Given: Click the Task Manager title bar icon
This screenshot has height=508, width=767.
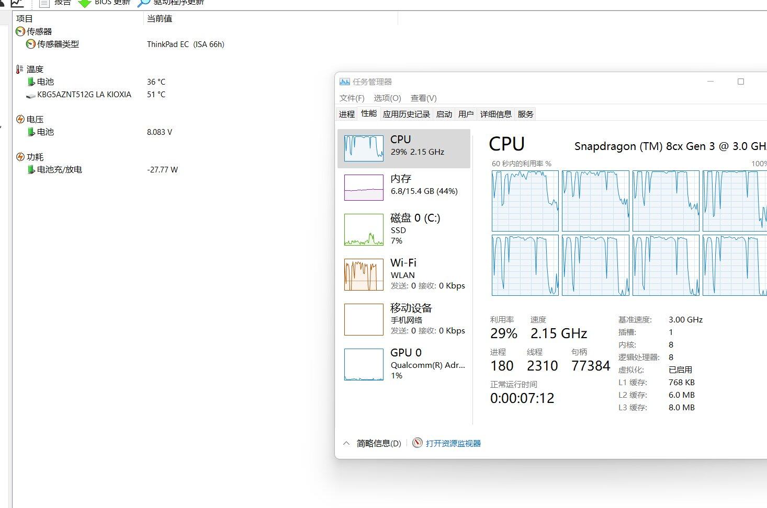Looking at the screenshot, I should pos(344,82).
